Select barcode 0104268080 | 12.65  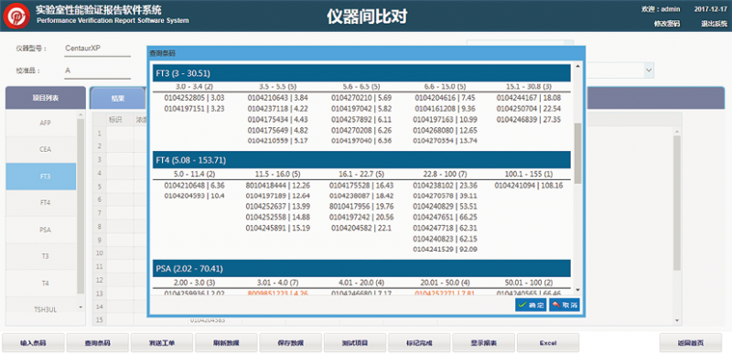(445, 130)
